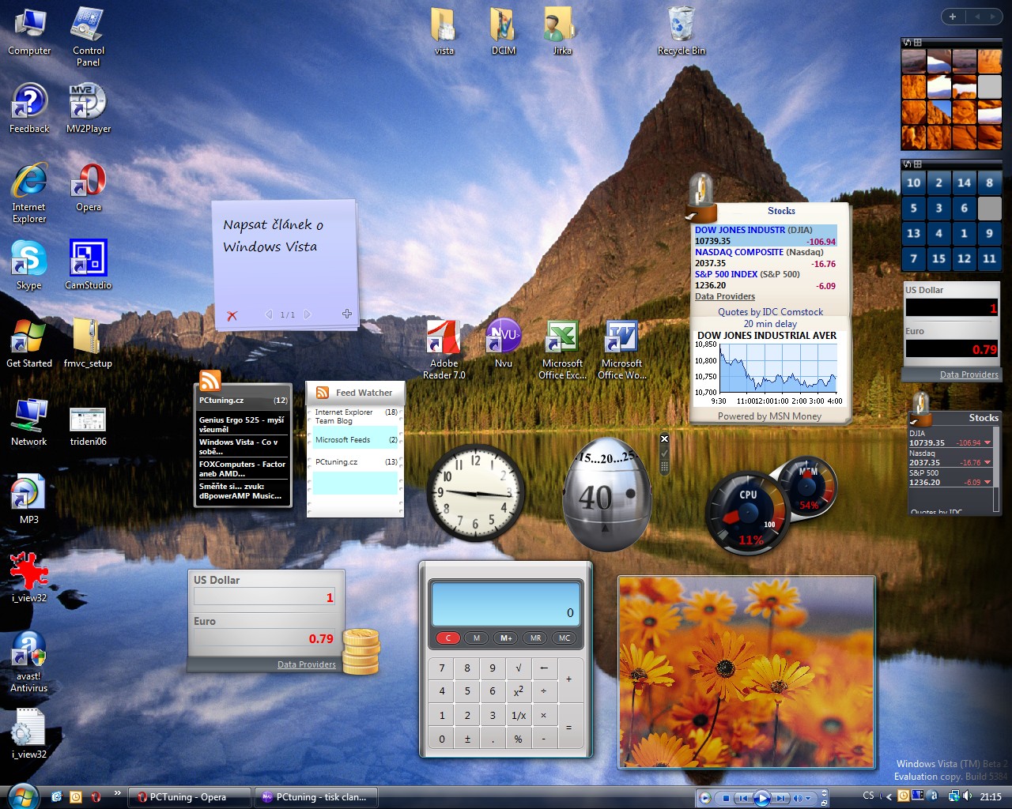
Task: Add a new sticky note with plus icon
Action: 346,314
